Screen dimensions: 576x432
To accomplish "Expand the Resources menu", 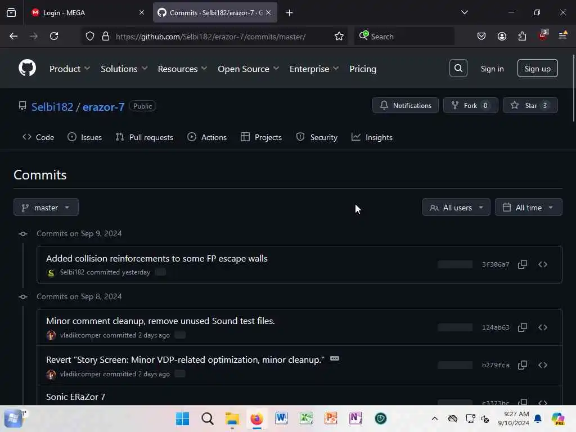I will click(x=183, y=69).
